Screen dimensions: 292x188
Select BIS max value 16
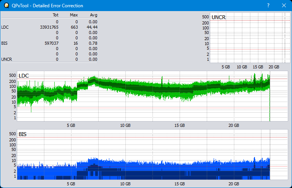tap(76, 43)
